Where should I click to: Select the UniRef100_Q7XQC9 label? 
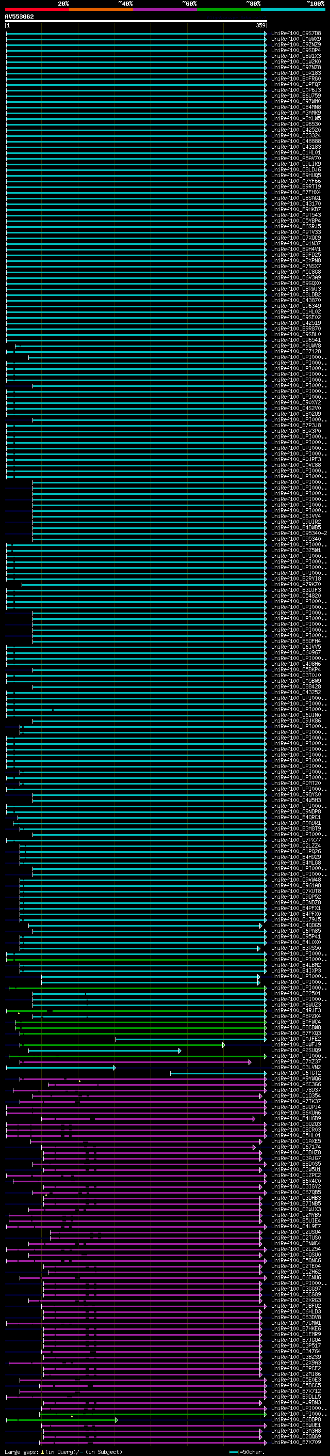296,238
